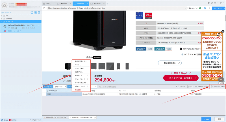226x122 pixels.
Task: Click the blue circular icon next to the green one
Action: pyautogui.click(x=205, y=8)
